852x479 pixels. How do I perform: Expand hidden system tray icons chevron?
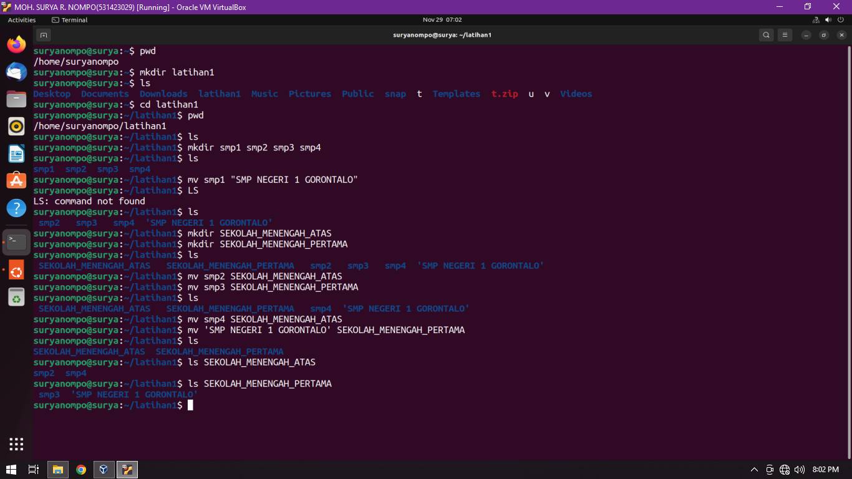point(754,470)
